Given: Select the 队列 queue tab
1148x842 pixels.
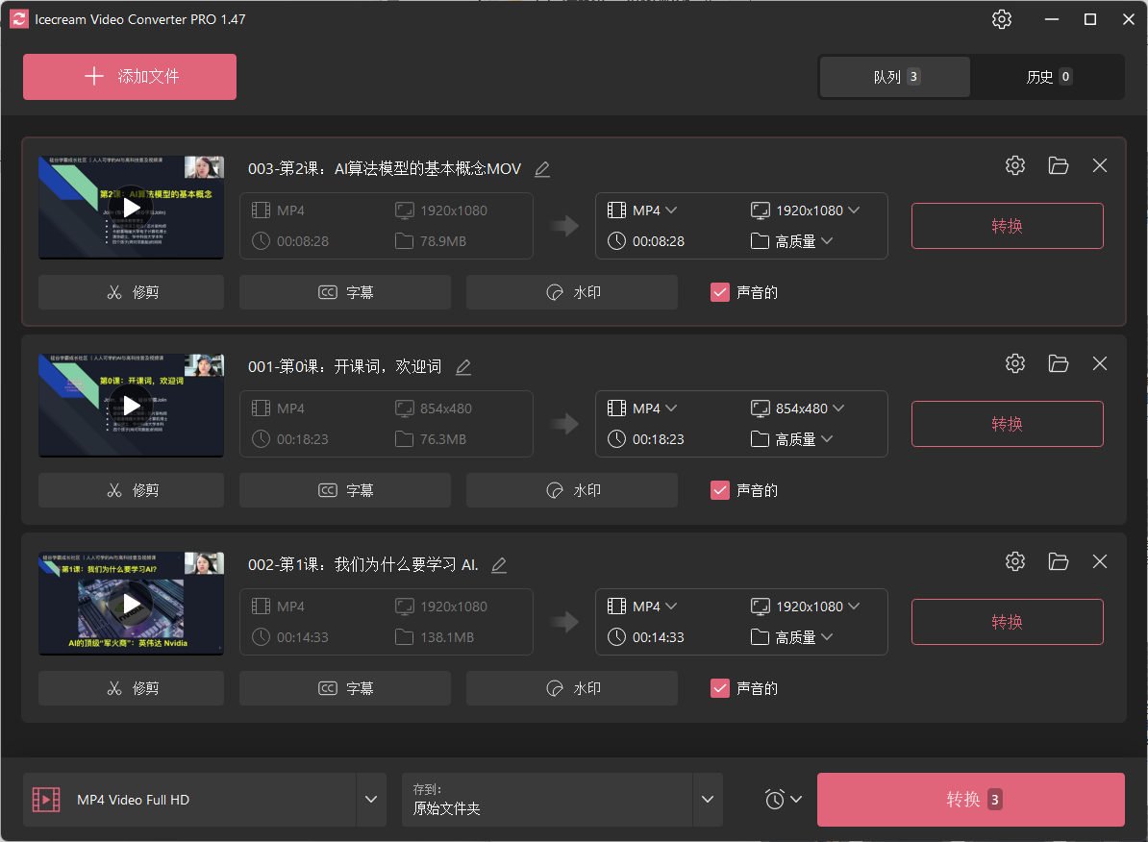Looking at the screenshot, I should point(895,77).
